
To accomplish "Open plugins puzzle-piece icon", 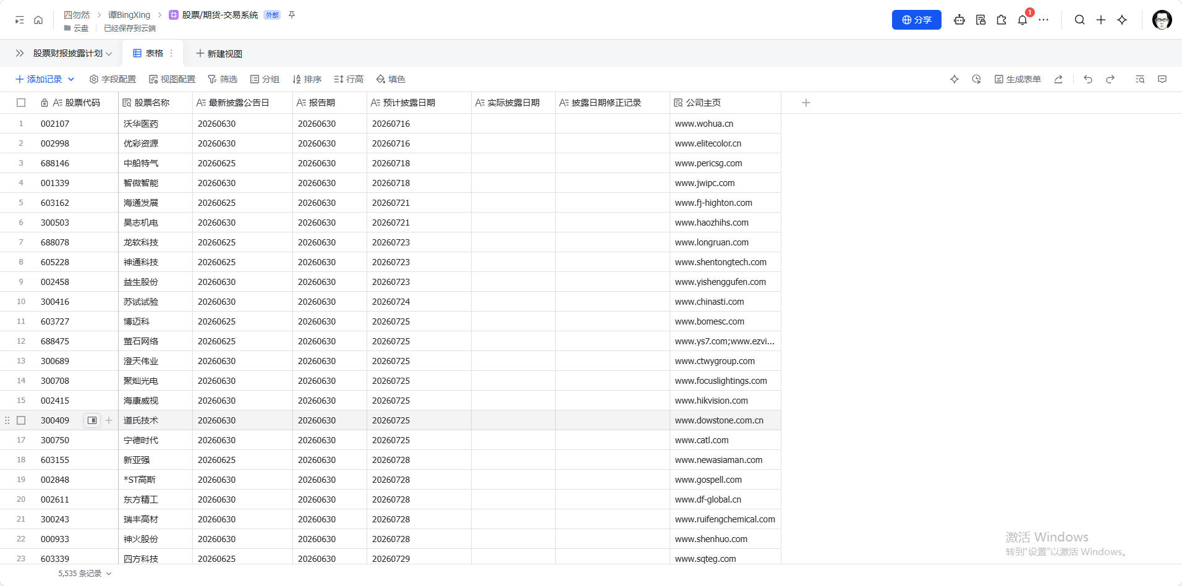I will click(x=1001, y=20).
